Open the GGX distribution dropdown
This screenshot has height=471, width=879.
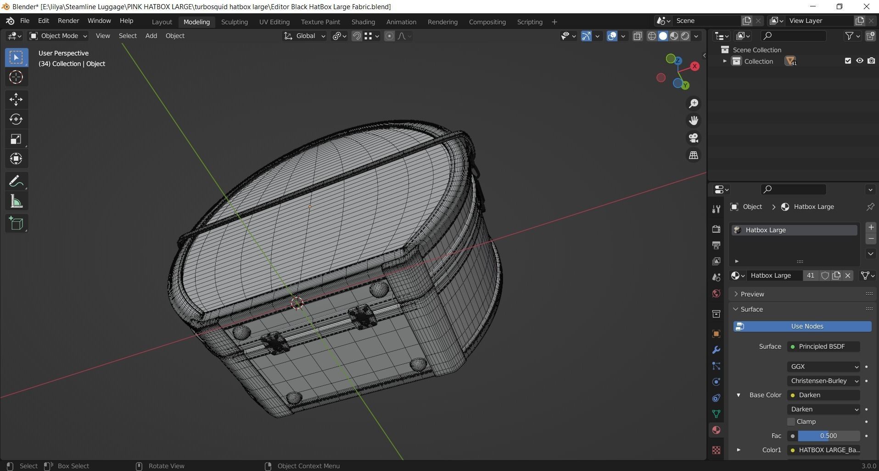823,367
